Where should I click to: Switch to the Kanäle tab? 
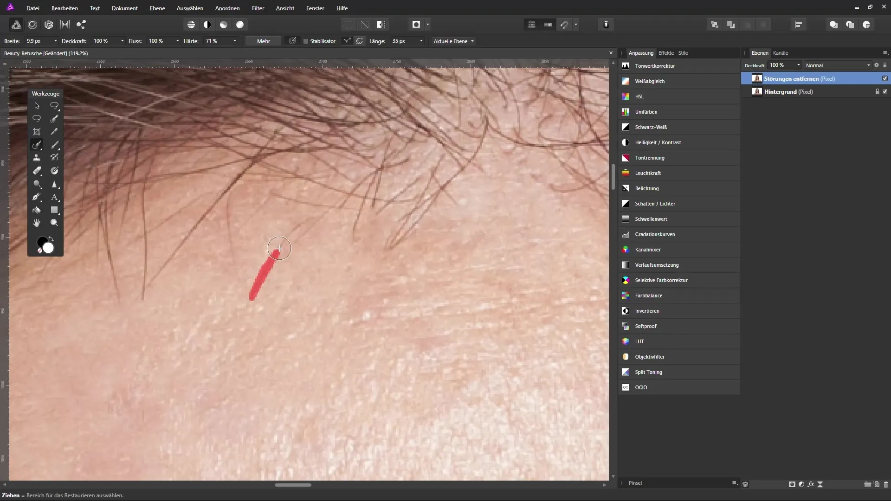(x=780, y=53)
